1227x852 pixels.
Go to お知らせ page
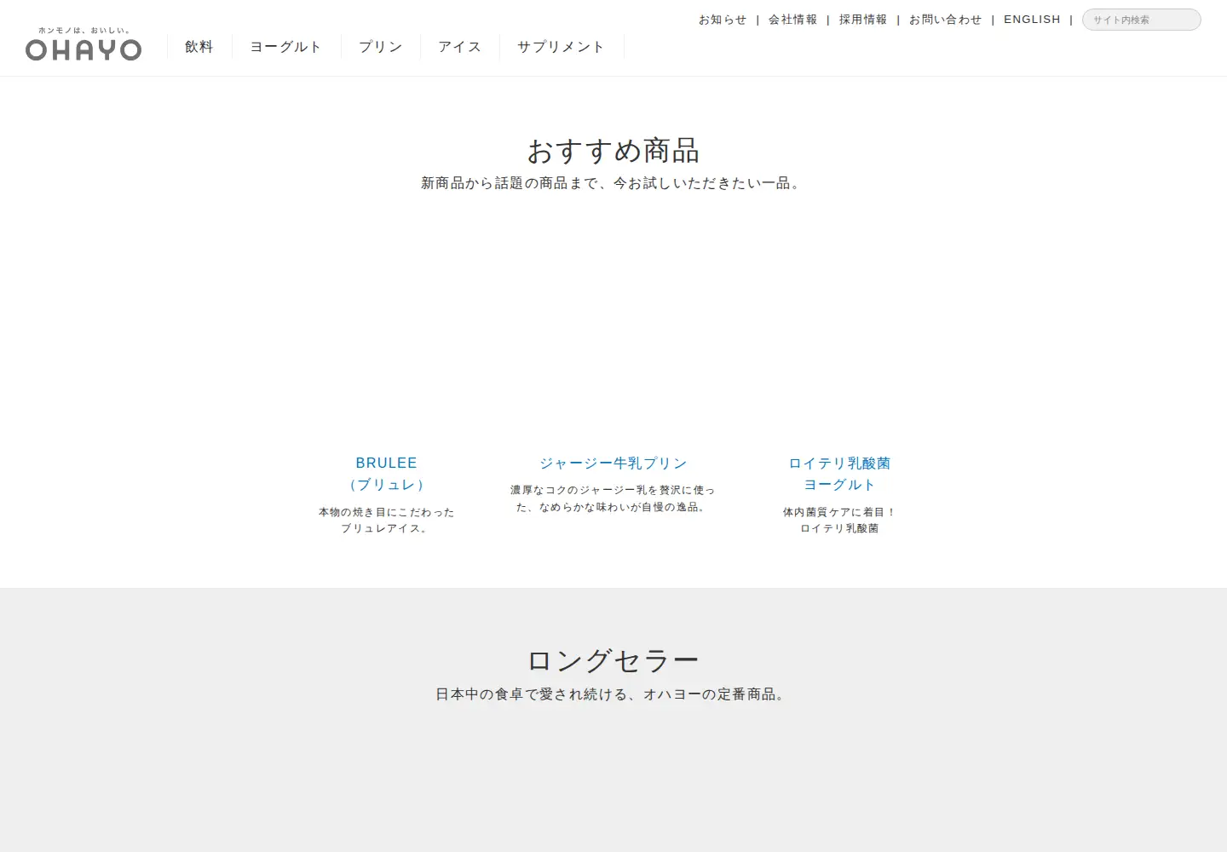click(723, 20)
